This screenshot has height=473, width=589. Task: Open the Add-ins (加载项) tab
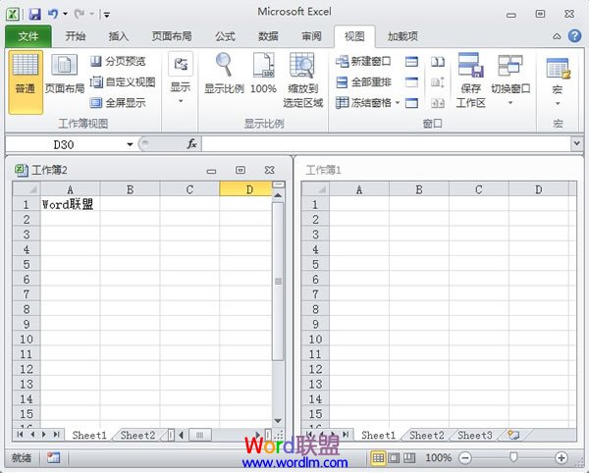[x=402, y=36]
